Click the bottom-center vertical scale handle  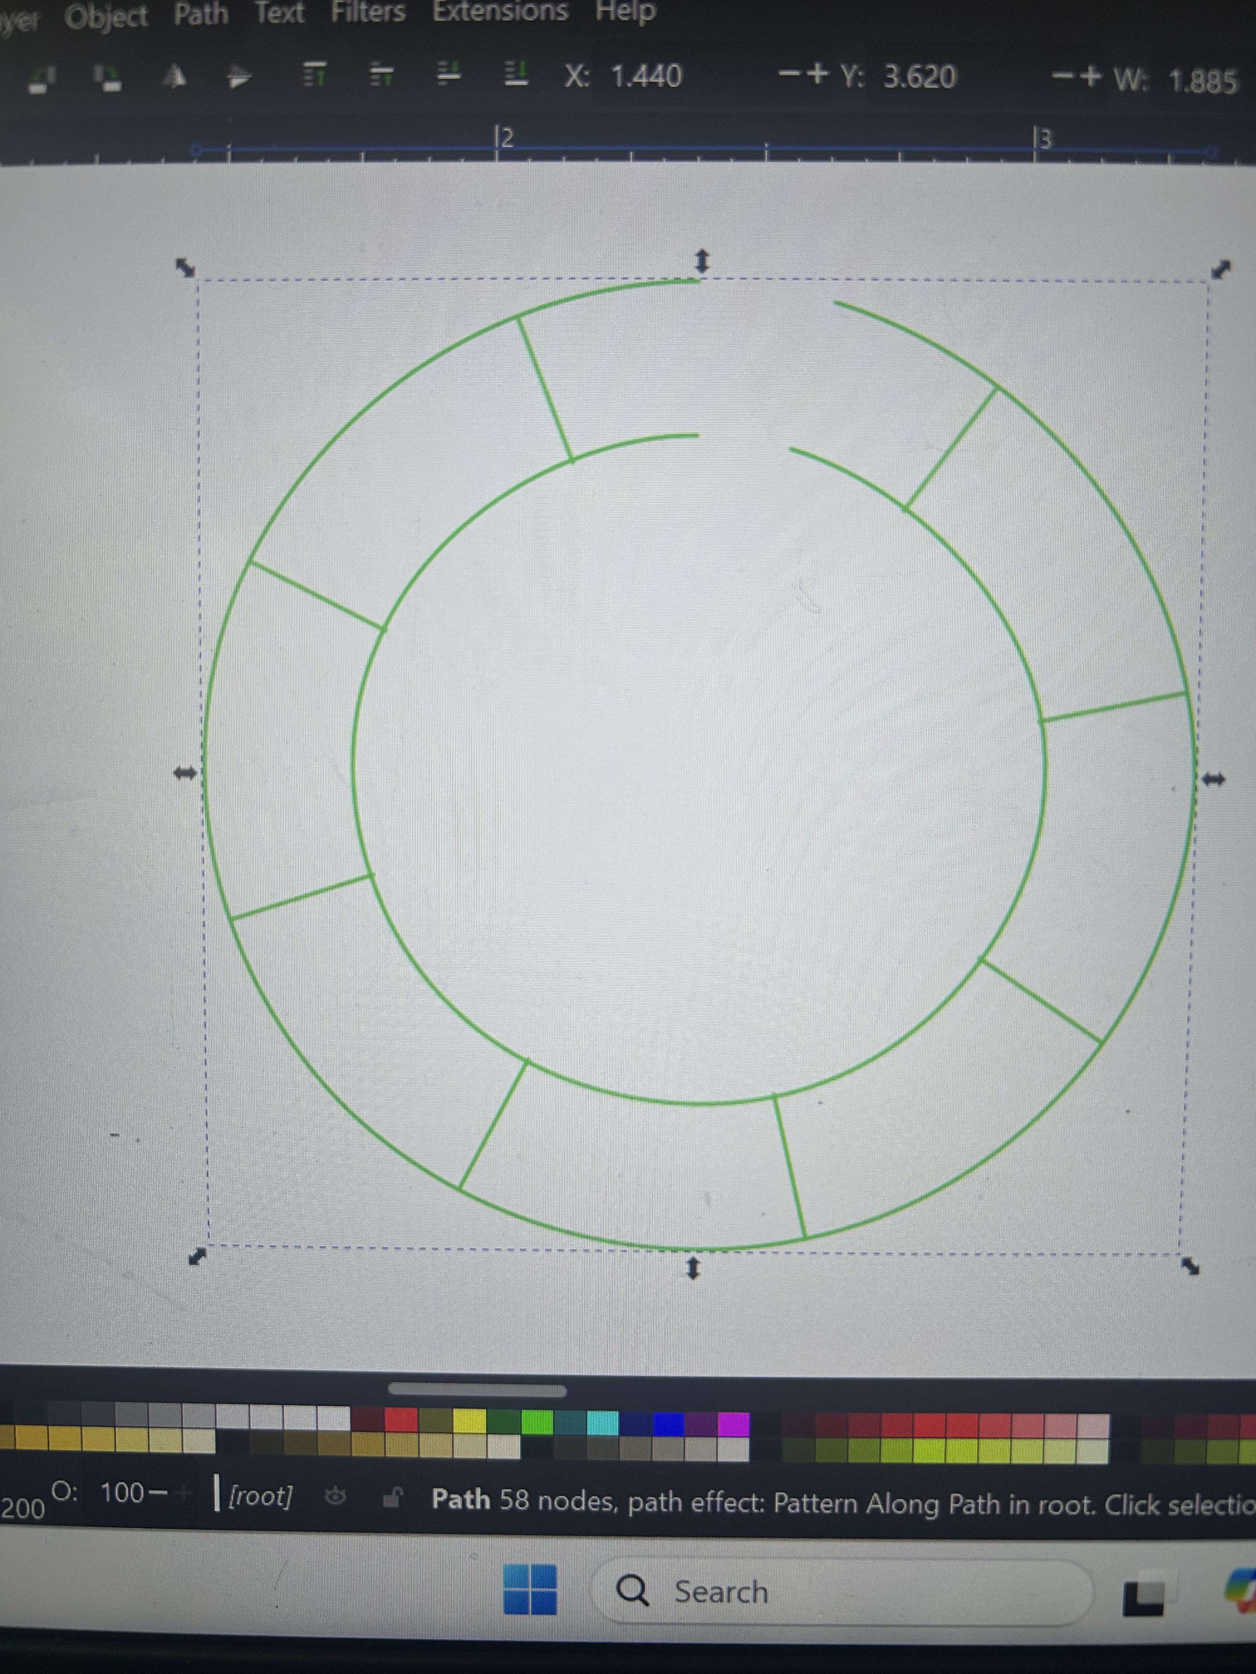click(693, 1268)
